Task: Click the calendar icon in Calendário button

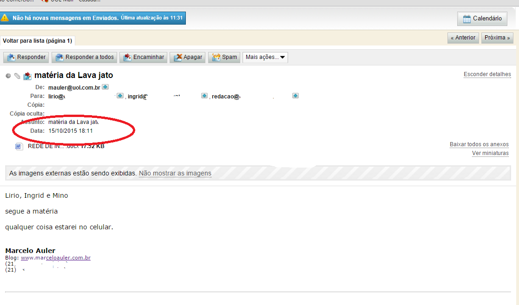Action: [x=466, y=19]
